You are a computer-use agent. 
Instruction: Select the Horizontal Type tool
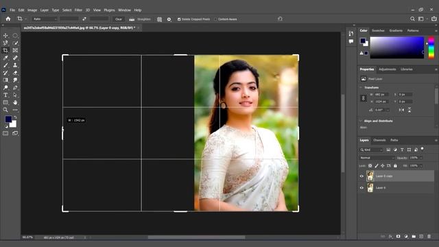click(x=5, y=95)
